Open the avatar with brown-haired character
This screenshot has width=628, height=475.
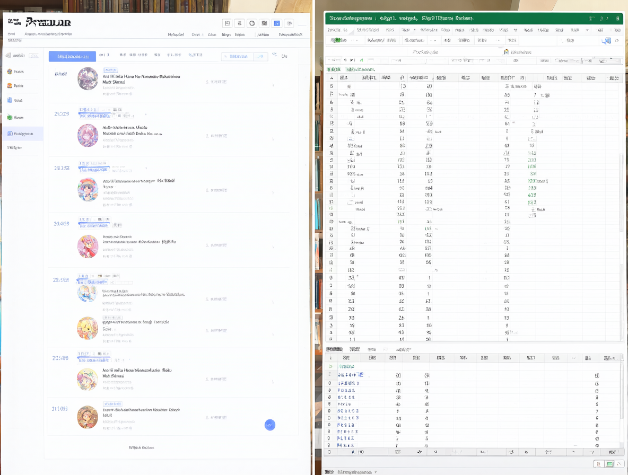(x=88, y=417)
